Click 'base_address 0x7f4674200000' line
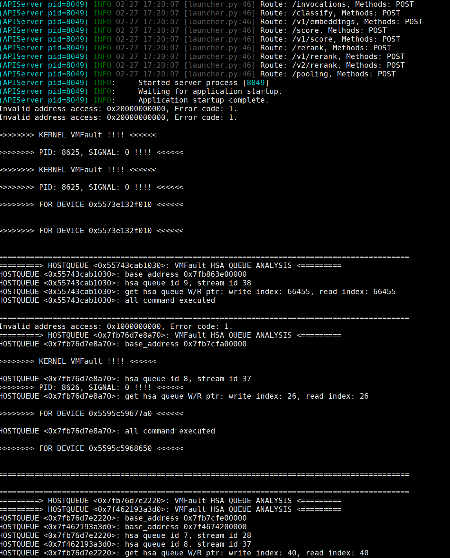450x558 pixels. point(123,527)
